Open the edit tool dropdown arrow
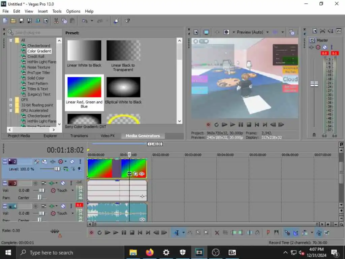Image resolution: width=345 pixels, height=259 pixels. tap(183, 233)
